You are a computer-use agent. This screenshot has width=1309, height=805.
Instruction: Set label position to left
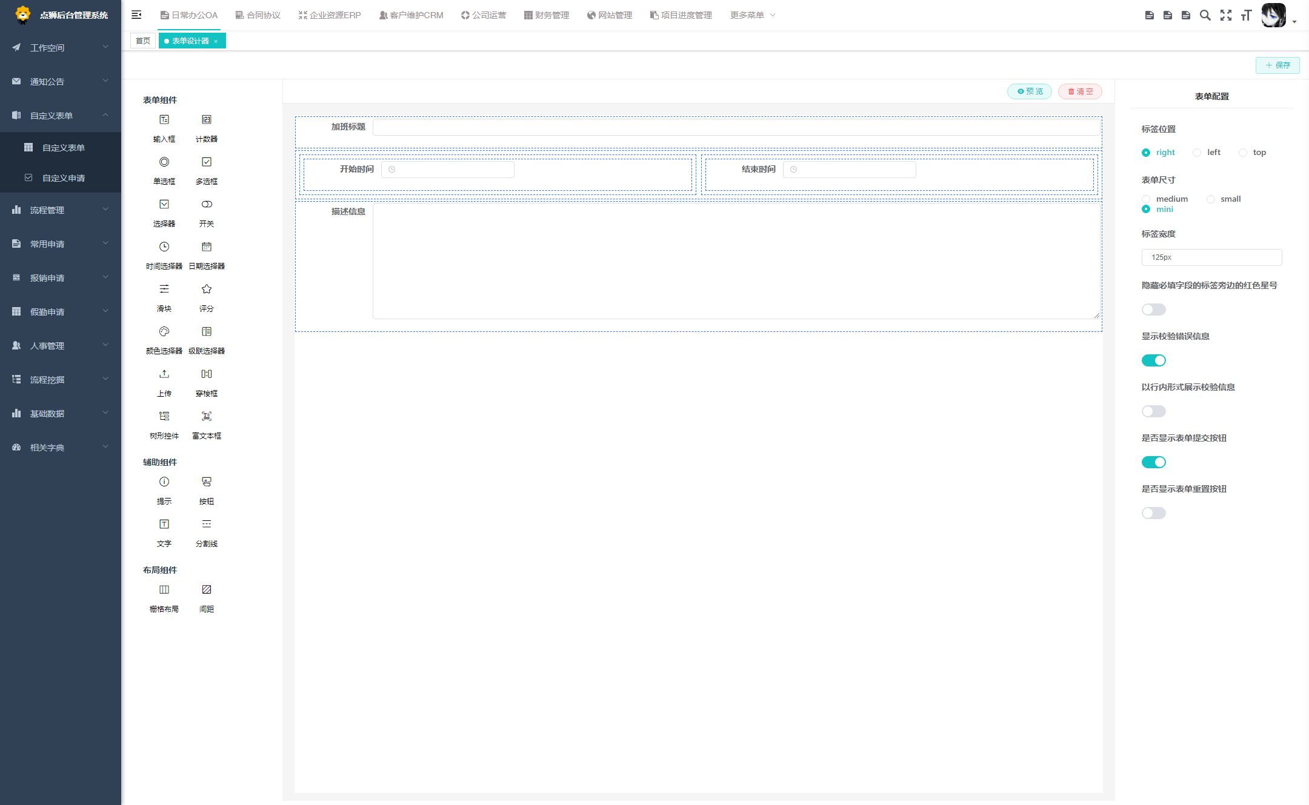click(1197, 153)
